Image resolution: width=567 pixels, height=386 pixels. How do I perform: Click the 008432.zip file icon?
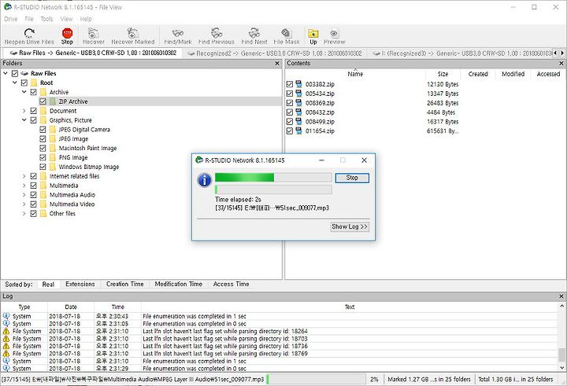pos(299,112)
